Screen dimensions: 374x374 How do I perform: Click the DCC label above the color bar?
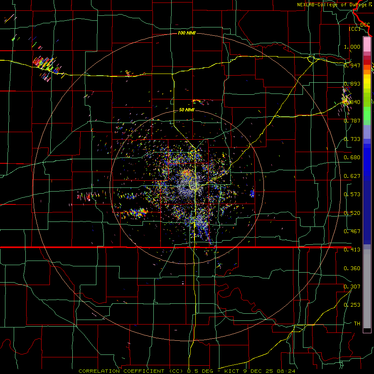(365, 25)
